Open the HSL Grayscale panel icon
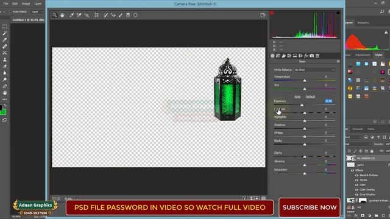 pyautogui.click(x=289, y=56)
